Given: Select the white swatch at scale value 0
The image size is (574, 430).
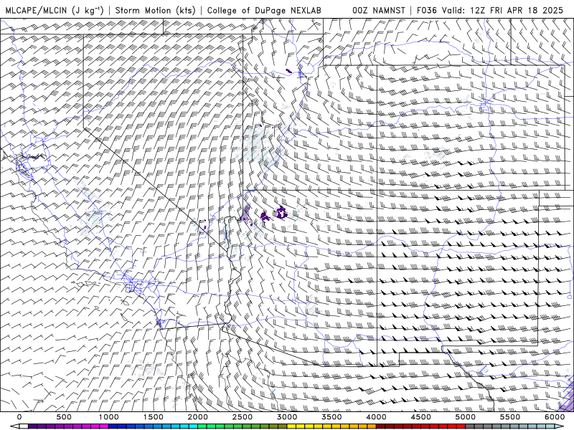Looking at the screenshot, I should click(24, 426).
